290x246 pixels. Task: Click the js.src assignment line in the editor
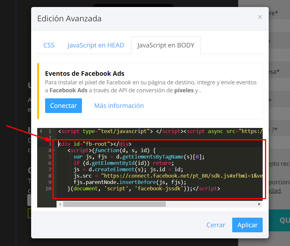[127, 176]
